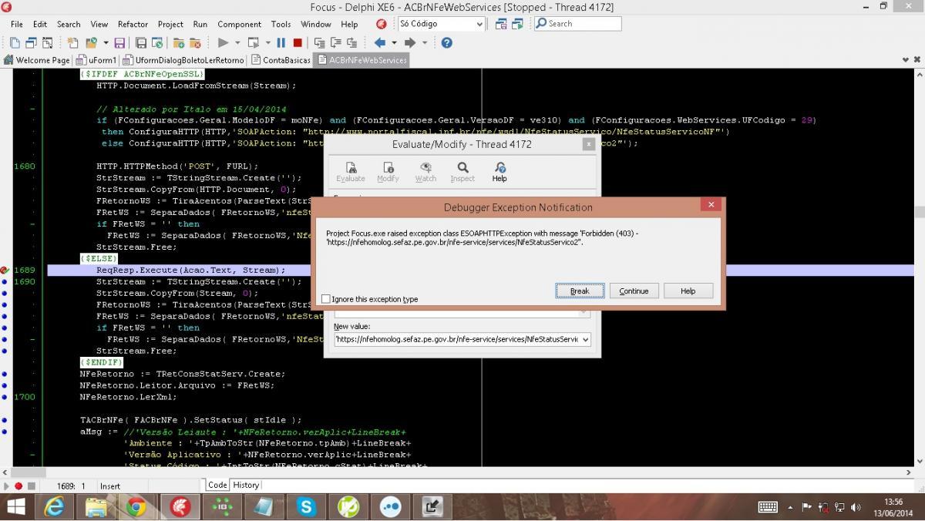Click the Save Desktop layout icon
Viewport: 925px width, 521px height.
pyautogui.click(x=502, y=24)
